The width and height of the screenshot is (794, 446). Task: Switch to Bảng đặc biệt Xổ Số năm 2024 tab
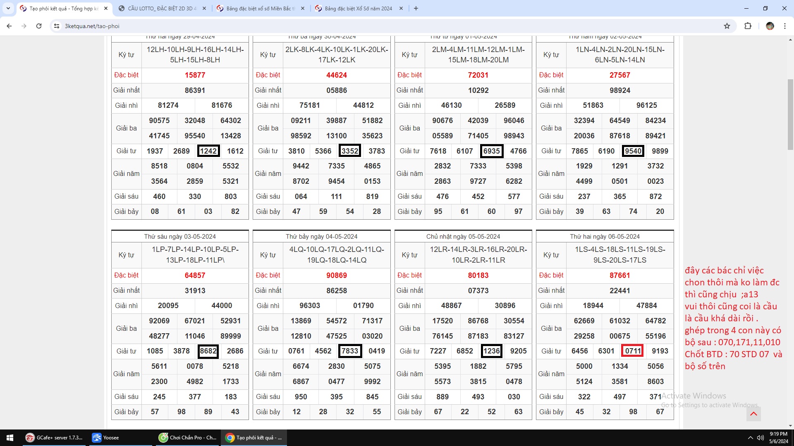coord(358,8)
